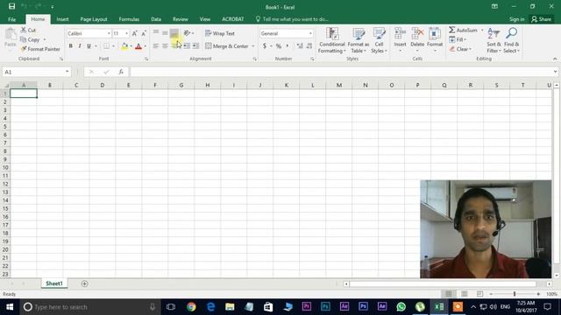561x315 pixels.
Task: Switch to the ACROBAT tab
Action: click(x=233, y=19)
